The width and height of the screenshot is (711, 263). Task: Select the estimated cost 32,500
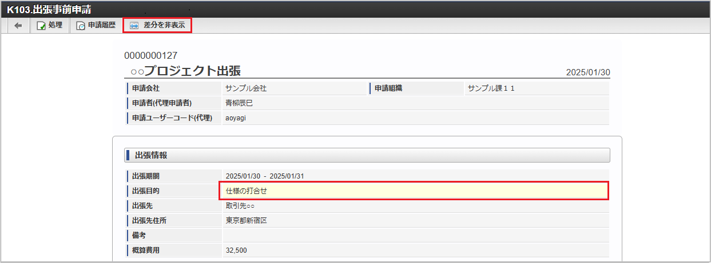[x=236, y=250]
